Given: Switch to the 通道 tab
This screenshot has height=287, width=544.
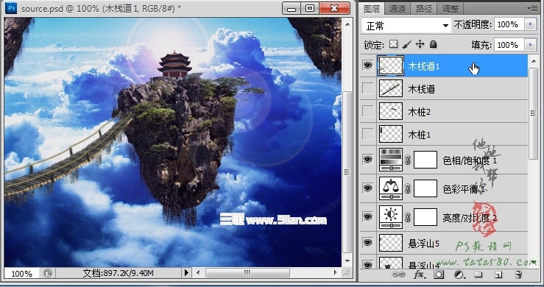Looking at the screenshot, I should click(398, 8).
